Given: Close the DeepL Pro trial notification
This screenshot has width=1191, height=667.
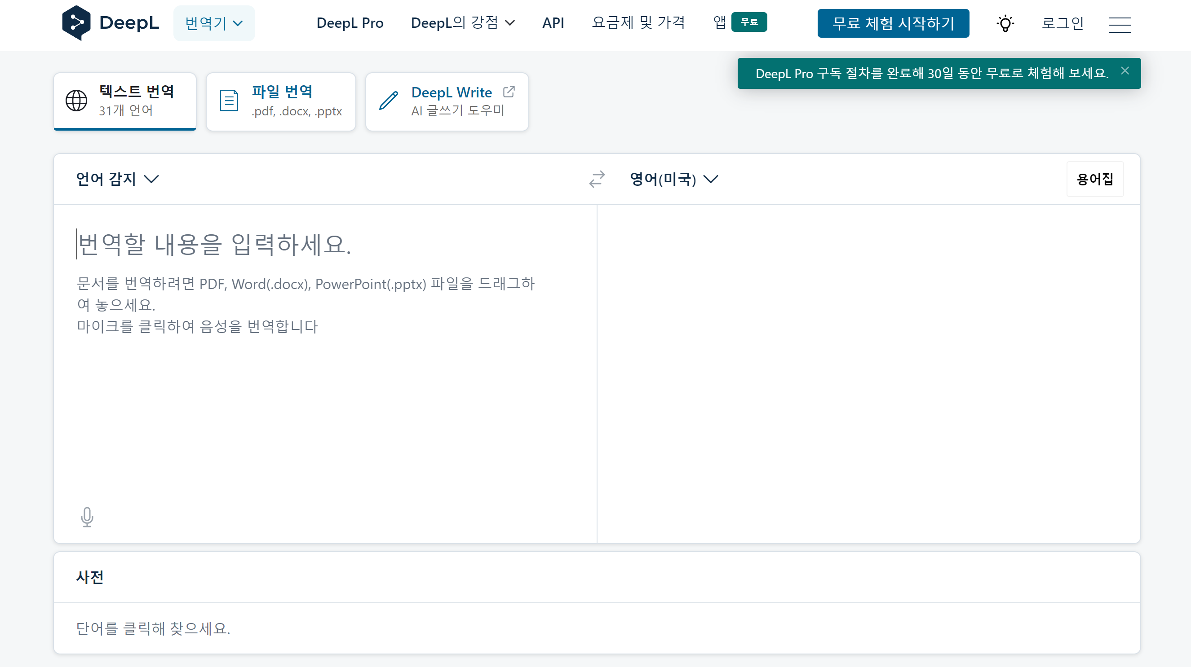Looking at the screenshot, I should tap(1125, 70).
